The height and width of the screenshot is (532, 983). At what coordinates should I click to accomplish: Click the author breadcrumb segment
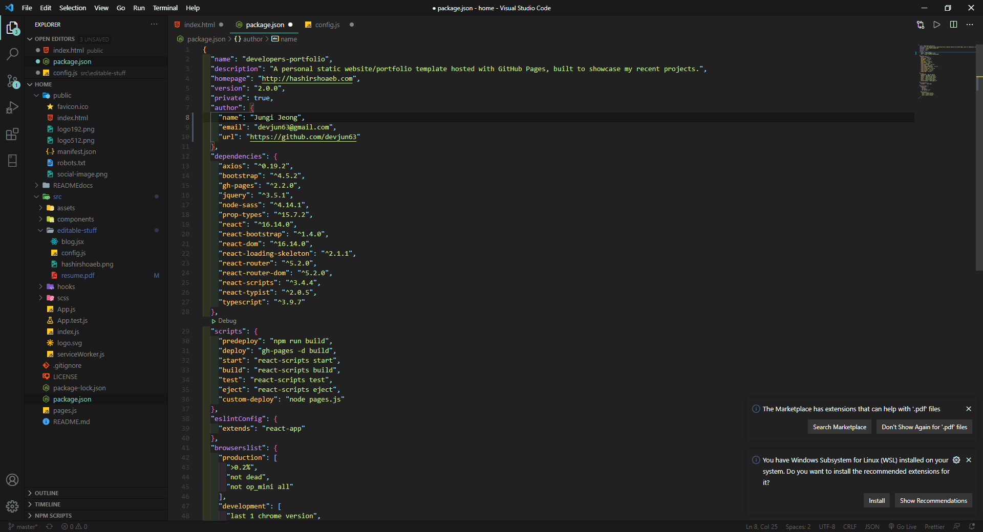coord(248,39)
